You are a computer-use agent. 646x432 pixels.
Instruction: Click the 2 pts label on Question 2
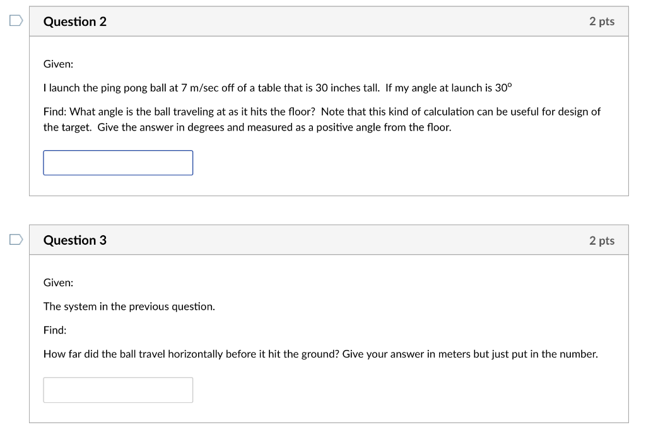602,20
